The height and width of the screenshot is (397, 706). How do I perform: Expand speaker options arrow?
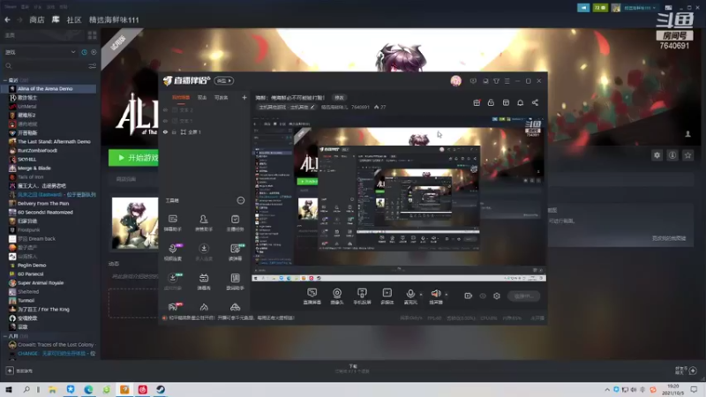(447, 295)
